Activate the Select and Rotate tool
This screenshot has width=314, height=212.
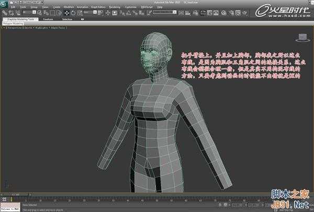point(73,13)
